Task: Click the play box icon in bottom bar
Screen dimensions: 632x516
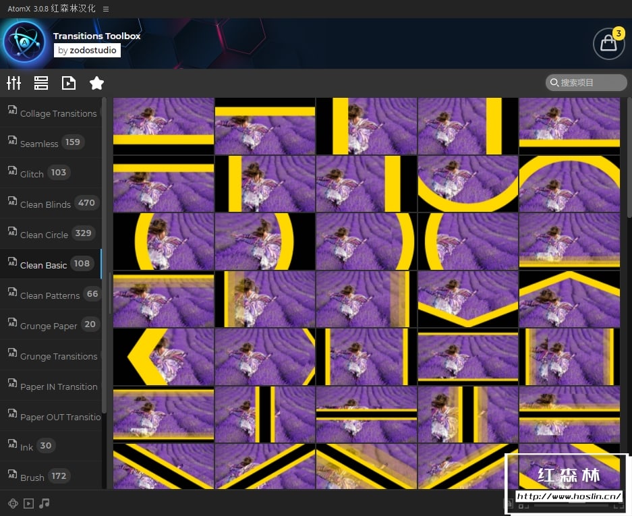Action: click(x=28, y=503)
